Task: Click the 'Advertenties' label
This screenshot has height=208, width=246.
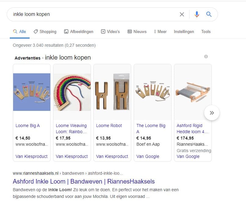Action: point(27,58)
